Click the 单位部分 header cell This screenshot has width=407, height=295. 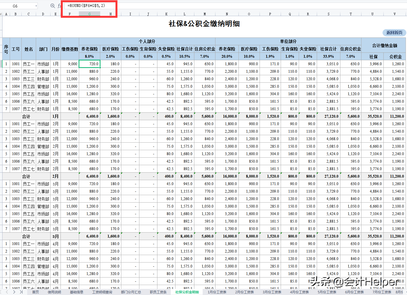point(288,41)
